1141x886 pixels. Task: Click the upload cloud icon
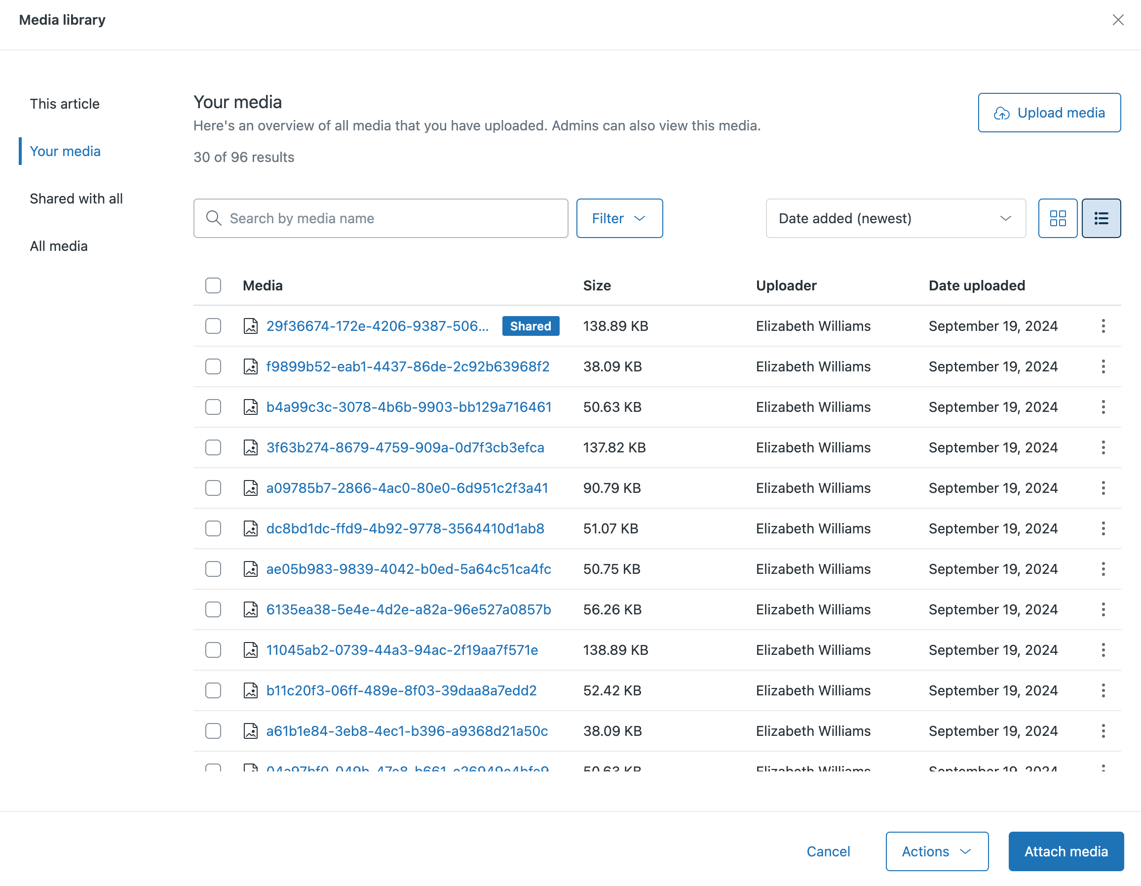coord(1001,113)
